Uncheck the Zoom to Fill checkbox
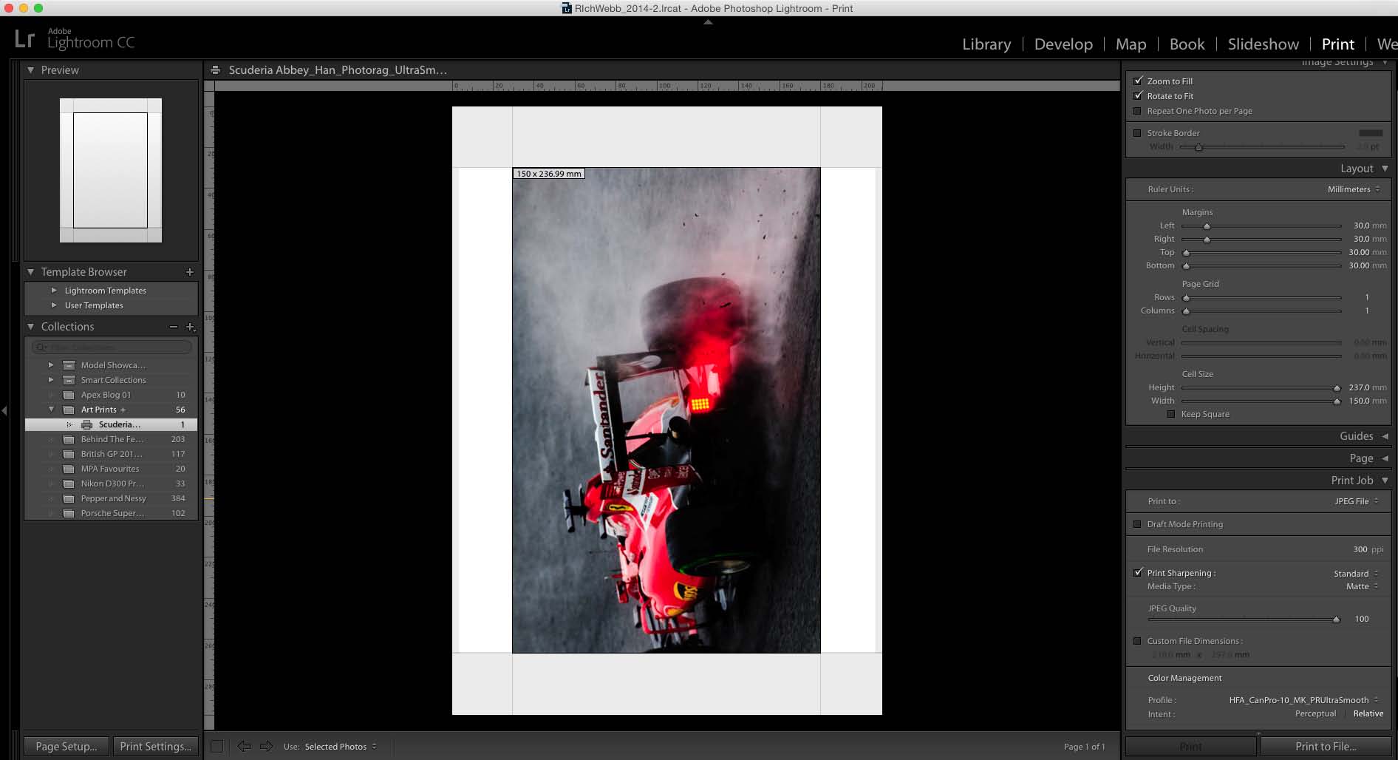The width and height of the screenshot is (1398, 760). tap(1138, 81)
